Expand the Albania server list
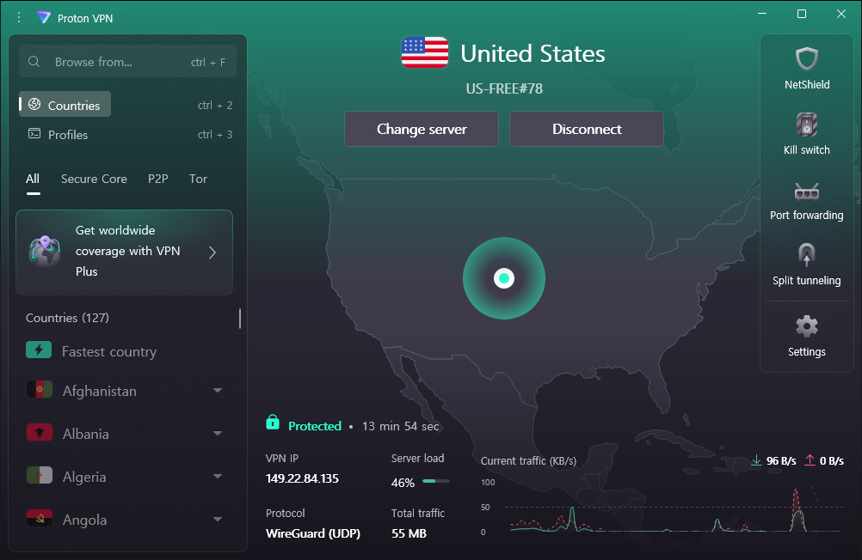The width and height of the screenshot is (862, 560). click(218, 433)
